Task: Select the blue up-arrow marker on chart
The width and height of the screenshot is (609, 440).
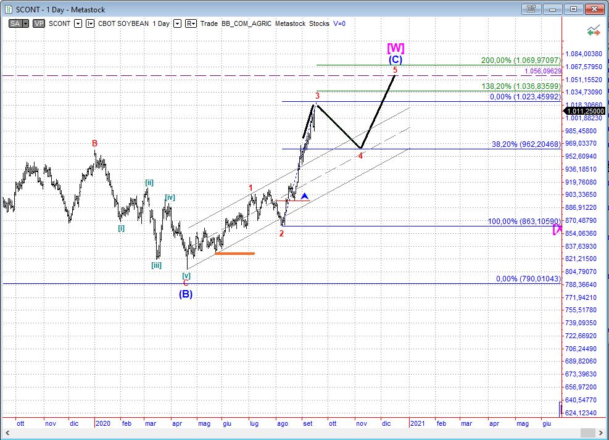Action: [x=305, y=196]
